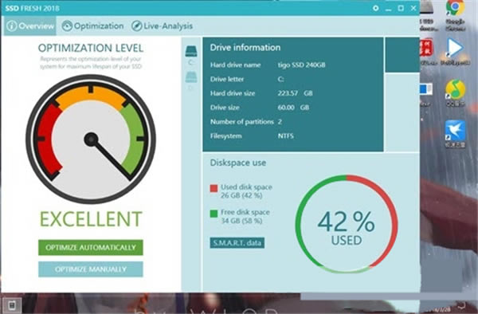Click the optimization level gauge dial
Viewport: 478px width, 314px height.
coord(91,139)
